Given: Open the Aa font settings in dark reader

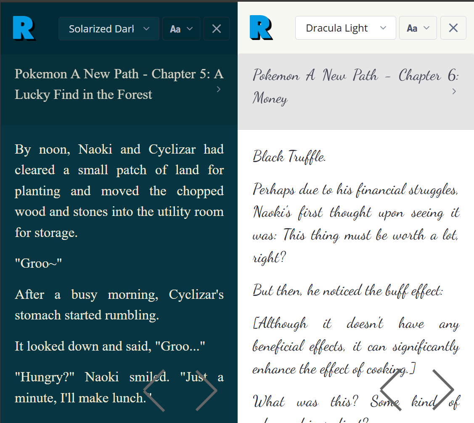Looking at the screenshot, I should [x=181, y=29].
